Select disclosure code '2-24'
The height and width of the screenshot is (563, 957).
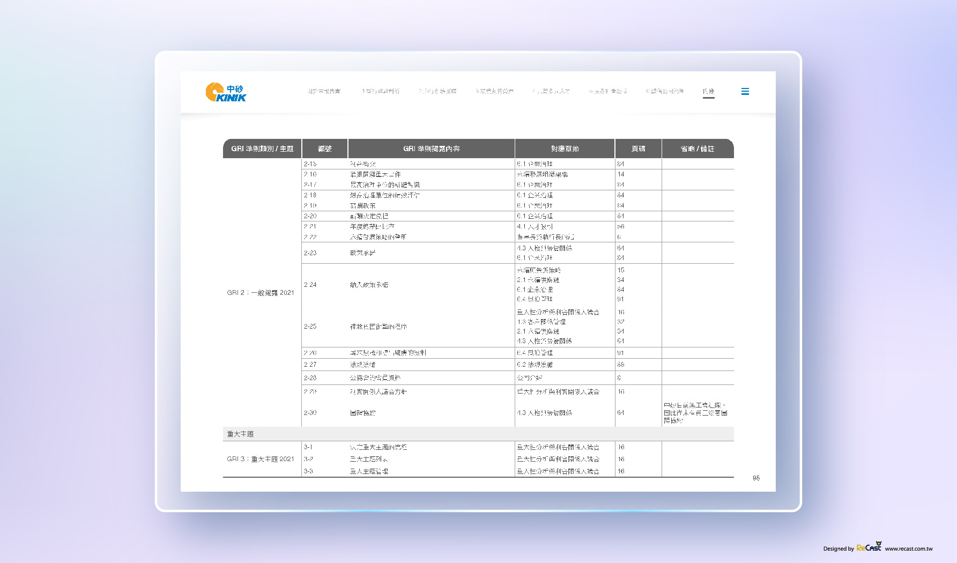(310, 285)
